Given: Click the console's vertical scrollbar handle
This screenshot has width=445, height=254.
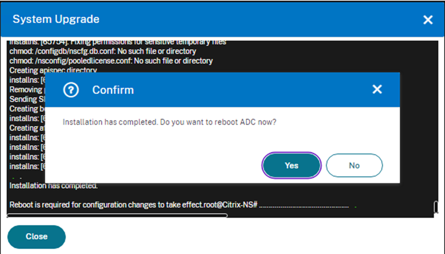Looking at the screenshot, I should pyautogui.click(x=436, y=207).
